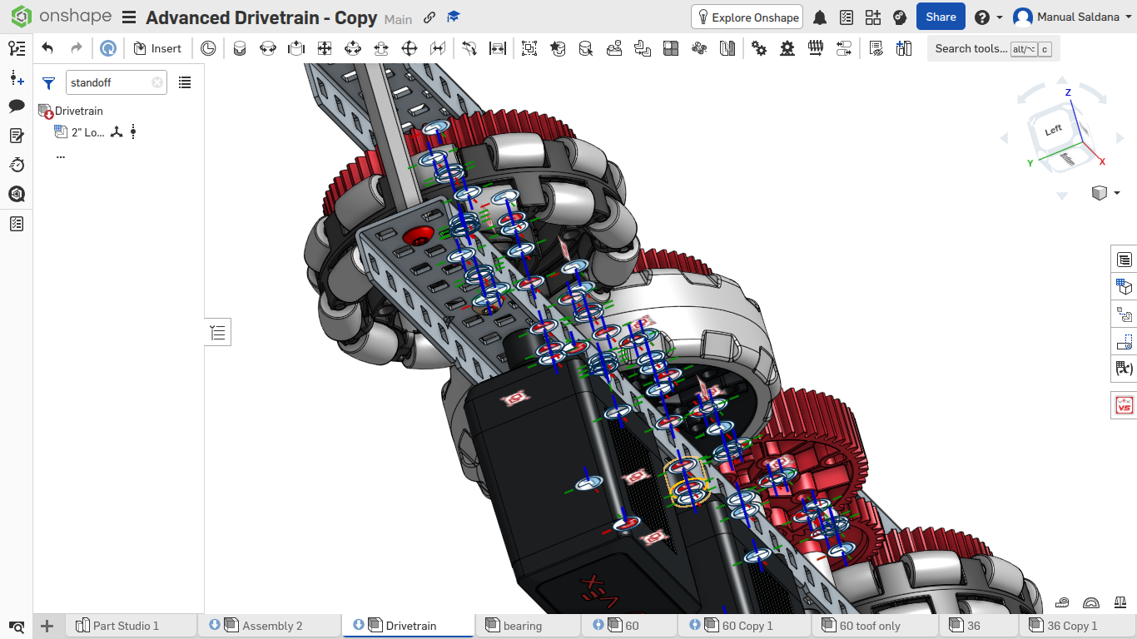
Task: Click the four-quadrant grid toolbar icon
Action: click(x=671, y=48)
